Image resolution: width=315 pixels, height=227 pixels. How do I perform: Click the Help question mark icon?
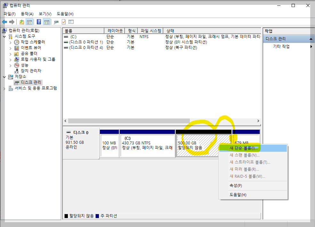[38, 21]
